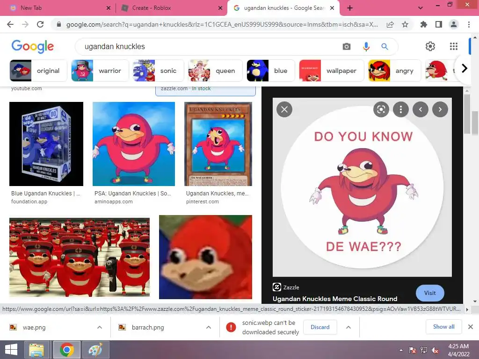
Task: Click Show all downloads
Action: (443, 327)
